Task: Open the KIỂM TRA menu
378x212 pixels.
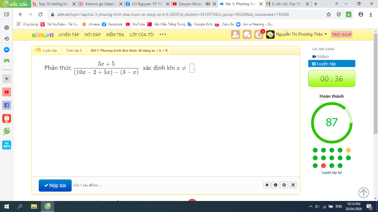Action: (x=115, y=35)
